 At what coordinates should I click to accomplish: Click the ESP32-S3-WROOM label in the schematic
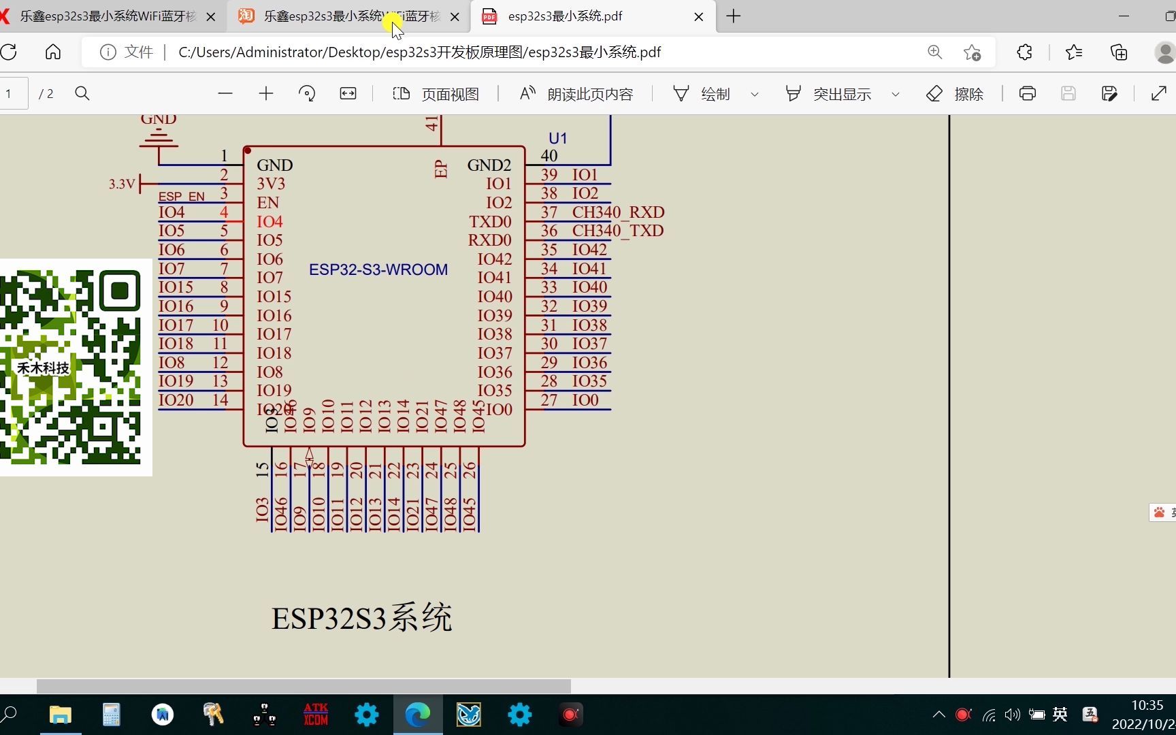click(378, 269)
